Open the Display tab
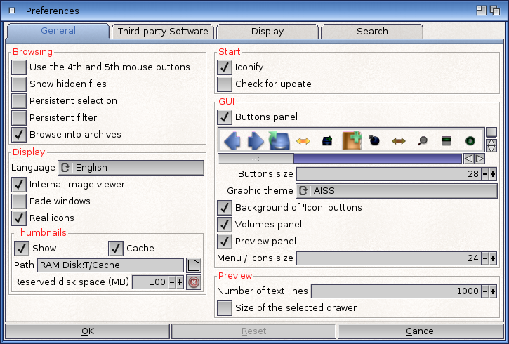The image size is (509, 344). (267, 31)
